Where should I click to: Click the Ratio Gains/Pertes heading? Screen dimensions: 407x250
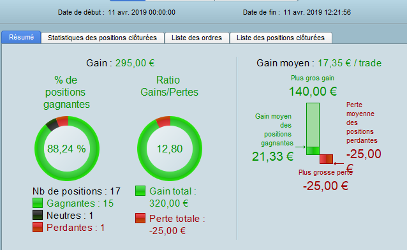click(169, 86)
